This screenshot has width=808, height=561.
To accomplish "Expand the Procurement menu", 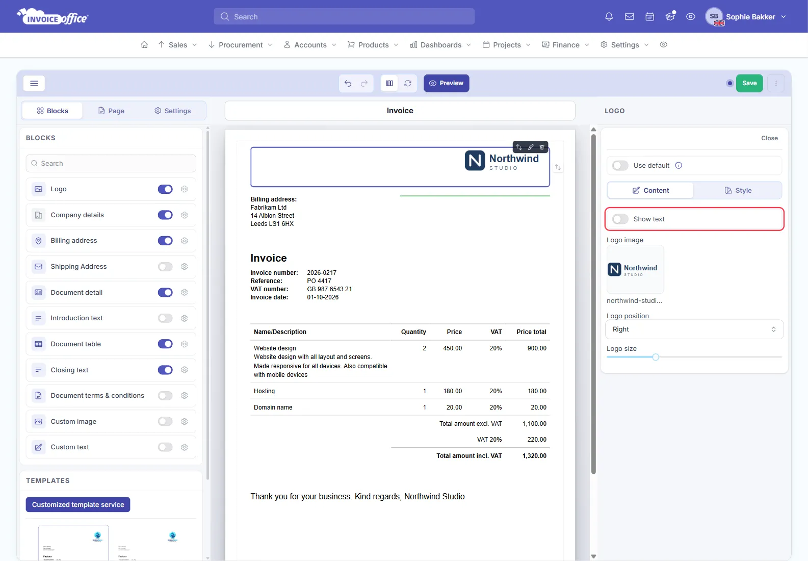I will (x=240, y=45).
